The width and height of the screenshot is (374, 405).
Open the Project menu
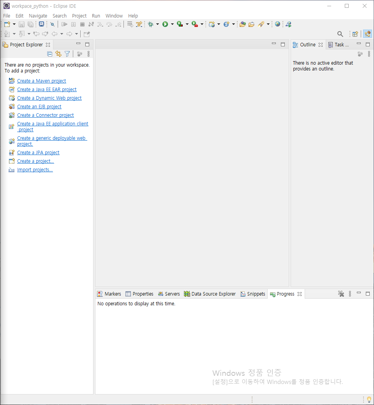79,16
